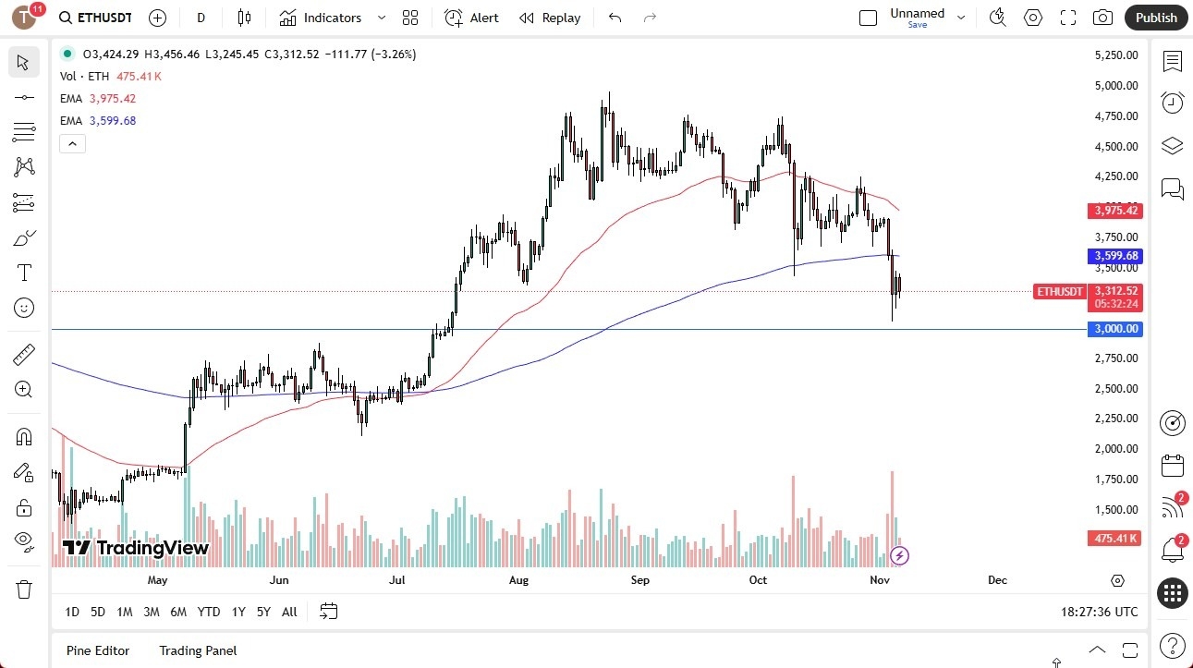Image resolution: width=1193 pixels, height=668 pixels.
Task: Toggle hide all drawings
Action: (24, 541)
